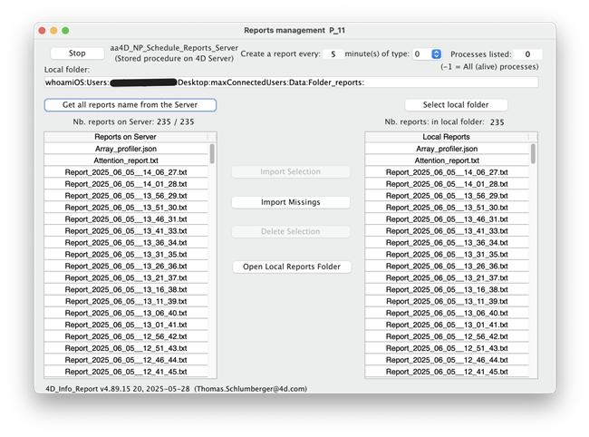The image size is (589, 437).
Task: Open the report type dropdown stepper
Action: click(x=436, y=54)
